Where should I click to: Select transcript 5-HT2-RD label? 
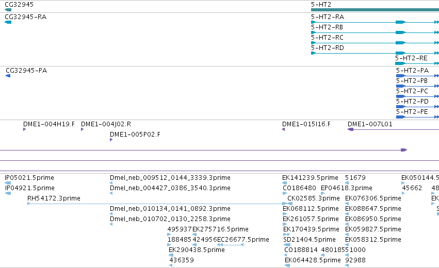tap(327, 48)
